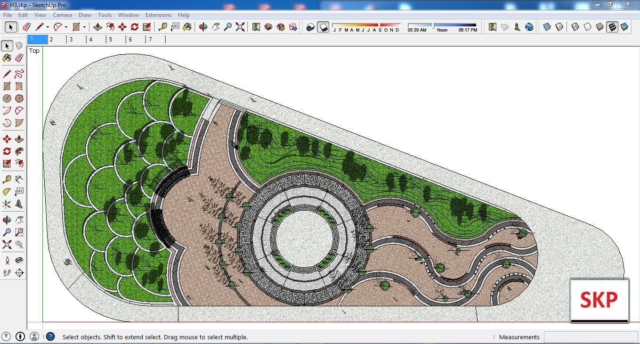Select the Zoom Window tool

(19, 232)
